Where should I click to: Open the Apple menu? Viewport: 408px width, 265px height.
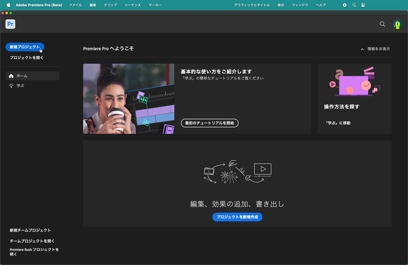point(8,5)
